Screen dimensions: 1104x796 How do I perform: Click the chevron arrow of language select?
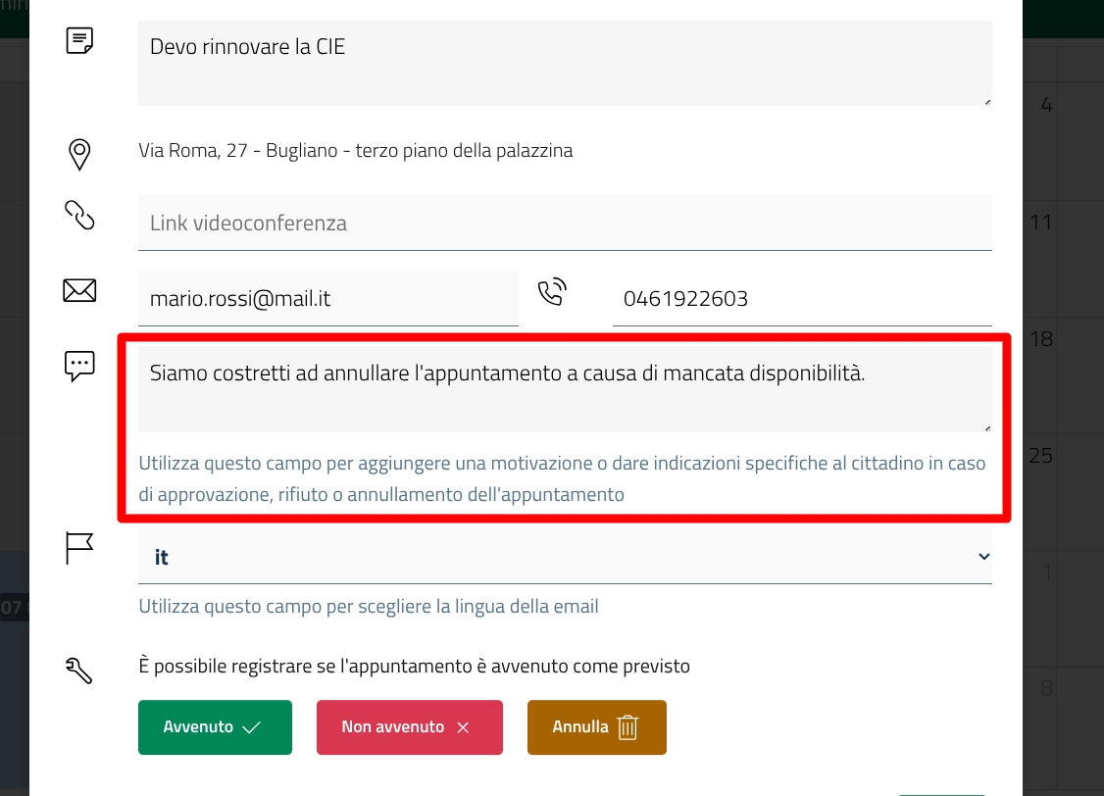[x=983, y=557]
